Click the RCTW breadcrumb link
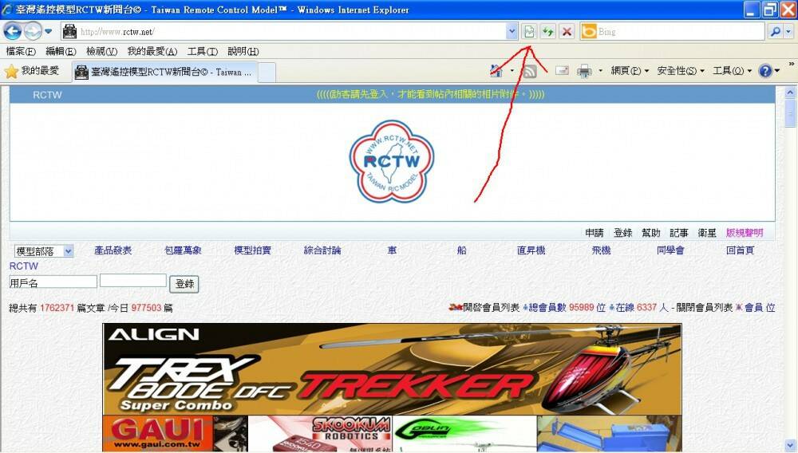The height and width of the screenshot is (453, 798). click(23, 266)
